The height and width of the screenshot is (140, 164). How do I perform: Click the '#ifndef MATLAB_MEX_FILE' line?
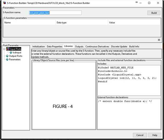(x=116, y=67)
